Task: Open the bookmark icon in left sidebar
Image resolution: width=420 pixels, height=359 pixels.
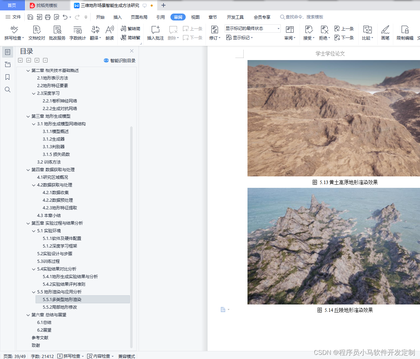Action: pyautogui.click(x=8, y=77)
